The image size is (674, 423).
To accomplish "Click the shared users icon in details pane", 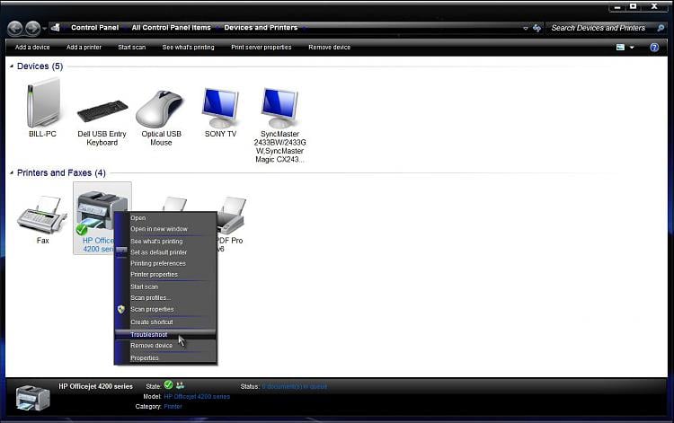I will click(180, 385).
